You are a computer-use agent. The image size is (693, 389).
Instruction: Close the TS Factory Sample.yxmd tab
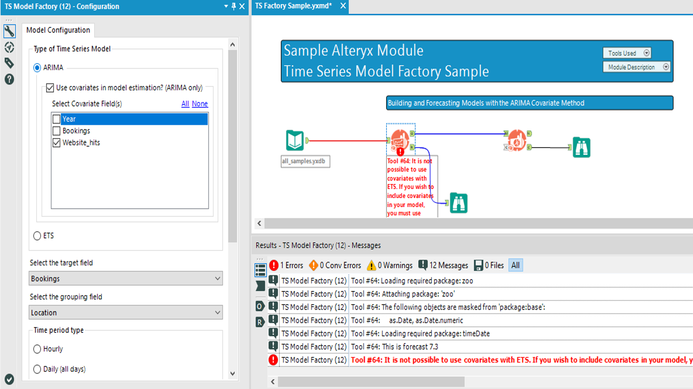(343, 6)
